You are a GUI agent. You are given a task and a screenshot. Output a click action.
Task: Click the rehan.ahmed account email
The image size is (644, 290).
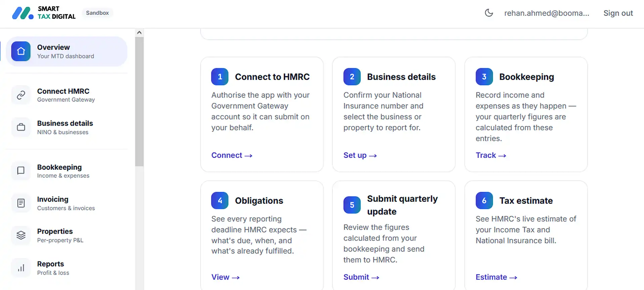tap(547, 13)
